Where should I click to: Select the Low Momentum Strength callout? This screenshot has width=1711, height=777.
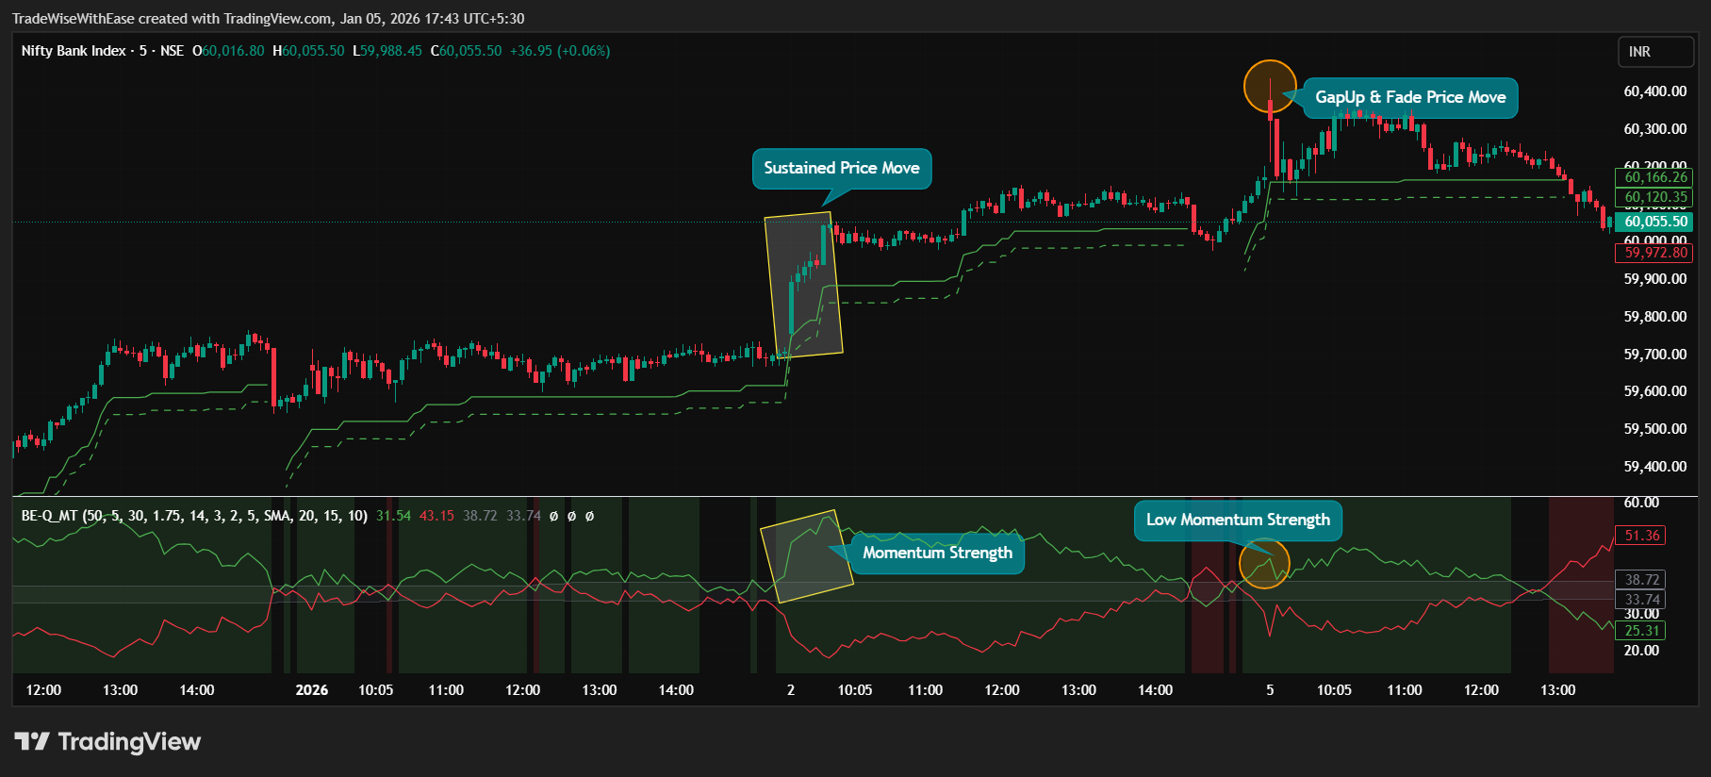coord(1238,520)
